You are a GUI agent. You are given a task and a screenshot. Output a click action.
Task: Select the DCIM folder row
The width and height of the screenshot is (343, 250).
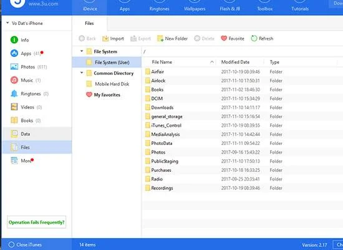(242, 99)
